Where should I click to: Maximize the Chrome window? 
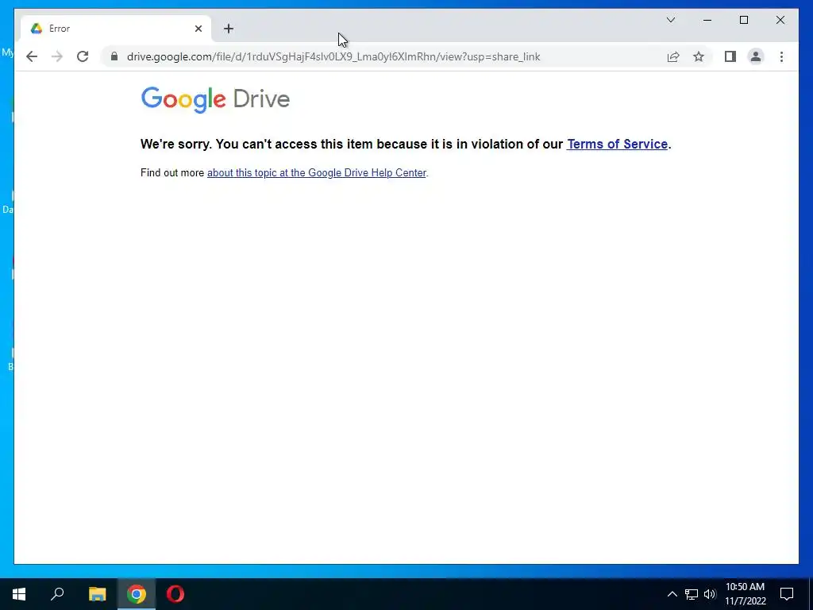743,20
